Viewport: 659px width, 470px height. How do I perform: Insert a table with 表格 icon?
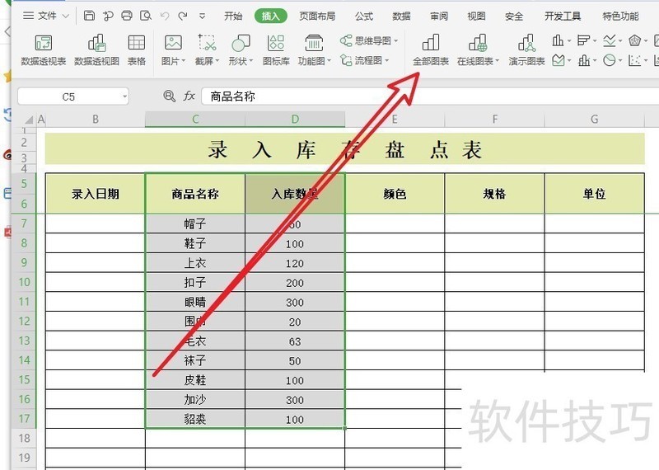136,49
